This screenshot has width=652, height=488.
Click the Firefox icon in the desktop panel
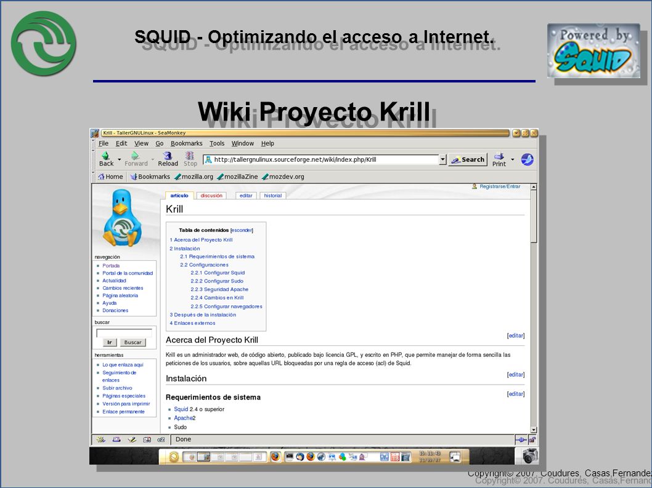tap(275, 457)
